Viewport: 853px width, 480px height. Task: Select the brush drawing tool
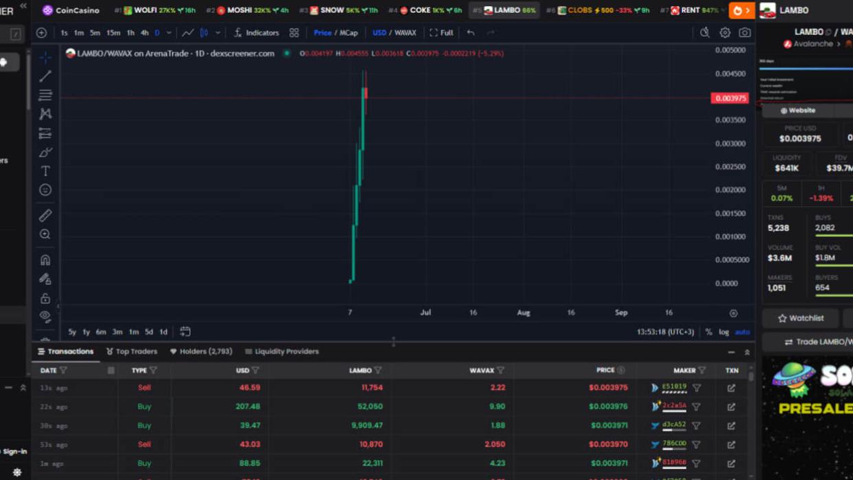(x=45, y=152)
